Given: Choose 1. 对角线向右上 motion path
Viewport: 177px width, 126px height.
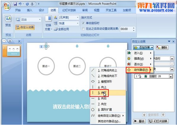Looking at the screenshot, I should click(x=108, y=70).
